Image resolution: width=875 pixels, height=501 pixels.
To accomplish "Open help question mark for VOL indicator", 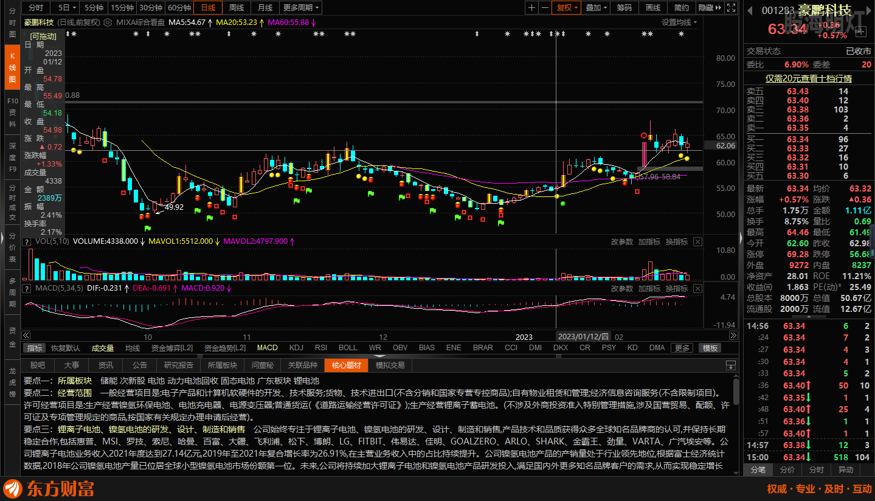I will coord(28,242).
